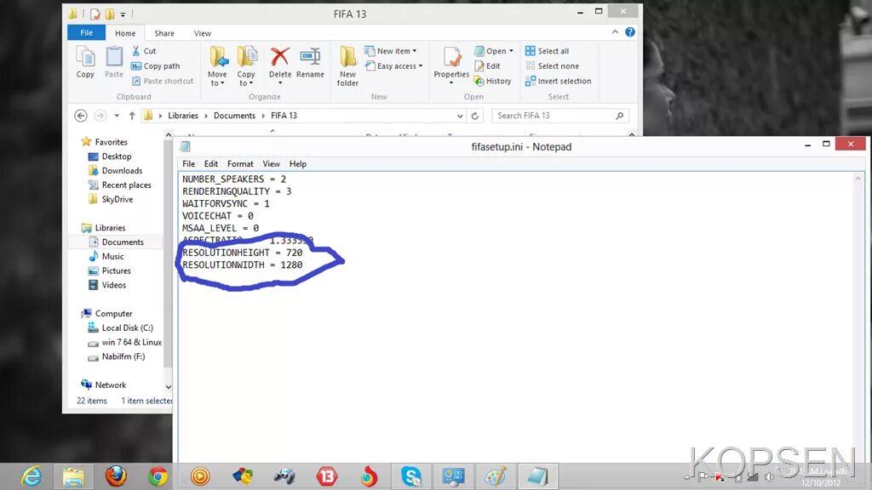Viewport: 872px width, 490px height.
Task: Click Select none in the ribbon
Action: point(552,66)
